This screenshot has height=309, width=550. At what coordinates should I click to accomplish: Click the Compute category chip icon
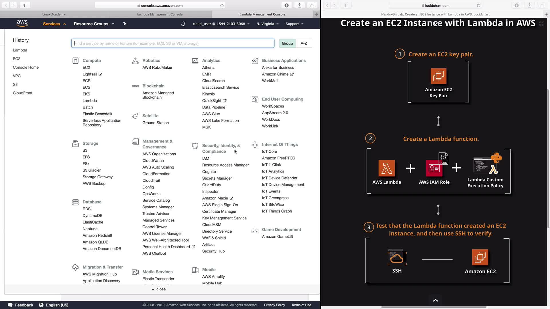[75, 61]
